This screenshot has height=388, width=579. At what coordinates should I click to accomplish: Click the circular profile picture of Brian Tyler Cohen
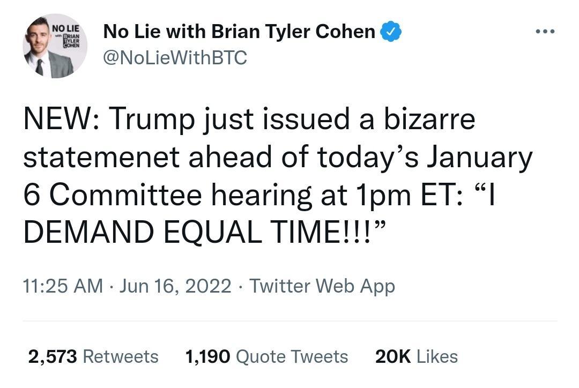coord(54,46)
